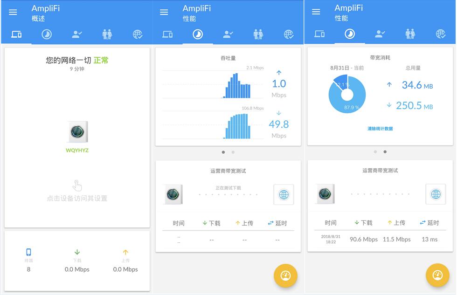Select the 2018/8/31 speed test result row
457x295 pixels.
[380, 239]
